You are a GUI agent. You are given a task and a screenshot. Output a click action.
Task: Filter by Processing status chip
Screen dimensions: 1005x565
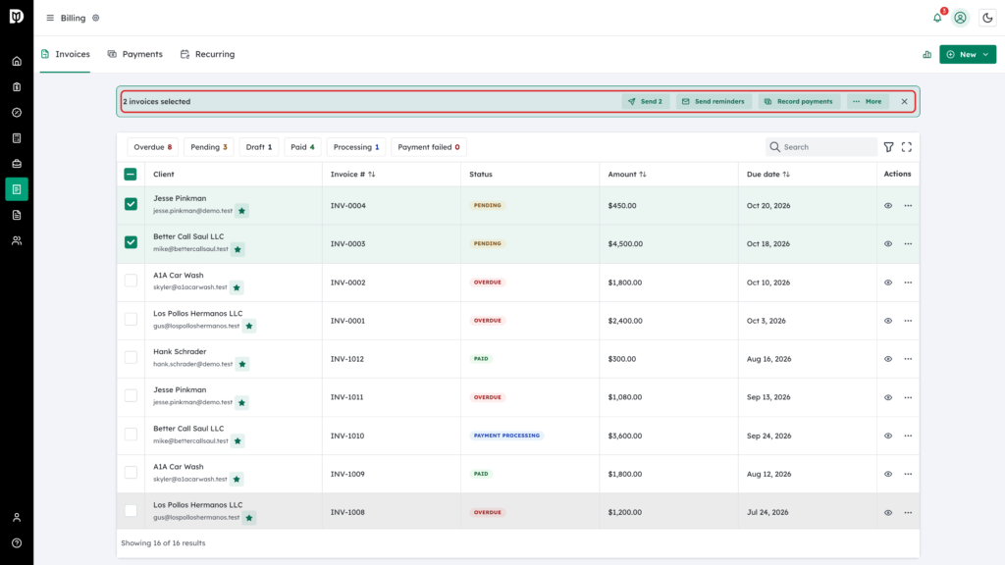click(x=355, y=147)
